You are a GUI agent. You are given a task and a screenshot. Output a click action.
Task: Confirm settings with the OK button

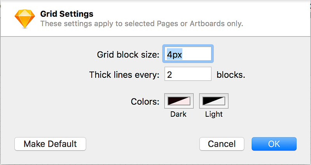pyautogui.click(x=274, y=144)
